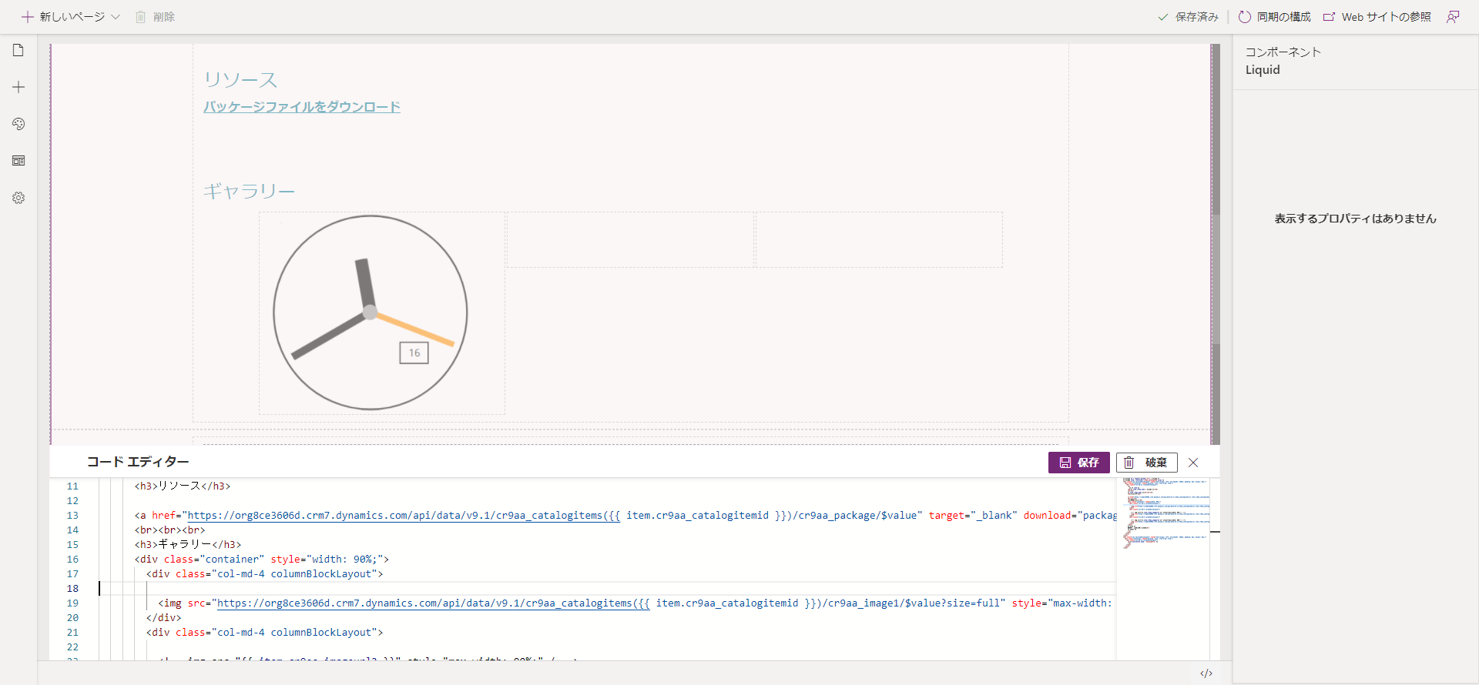The width and height of the screenshot is (1479, 685).
Task: Click the パッケージファイルをダウンロード link
Action: point(302,107)
